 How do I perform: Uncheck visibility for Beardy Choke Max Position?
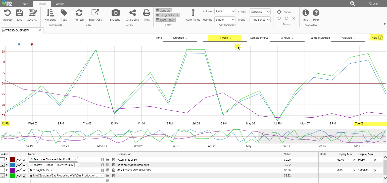24,160
